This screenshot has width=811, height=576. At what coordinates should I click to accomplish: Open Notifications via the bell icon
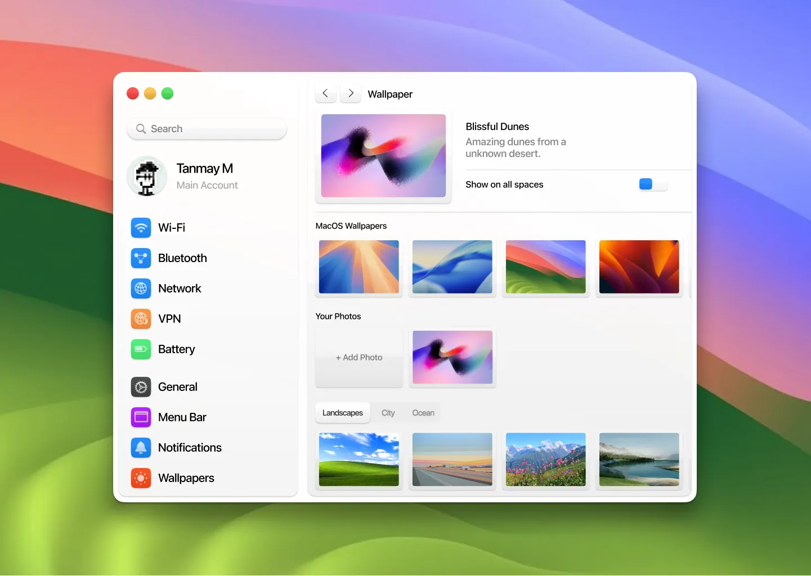141,448
